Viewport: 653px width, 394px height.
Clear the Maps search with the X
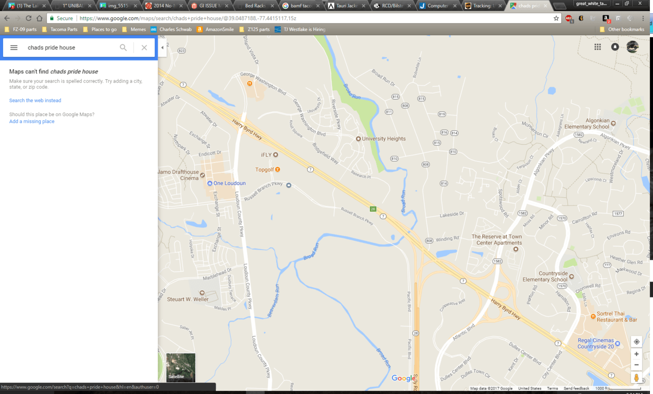pos(144,48)
